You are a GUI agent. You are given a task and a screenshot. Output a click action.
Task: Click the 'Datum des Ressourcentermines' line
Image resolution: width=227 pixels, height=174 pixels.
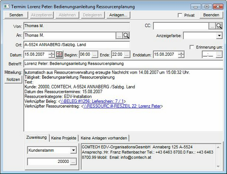pyautogui.click(x=63, y=91)
